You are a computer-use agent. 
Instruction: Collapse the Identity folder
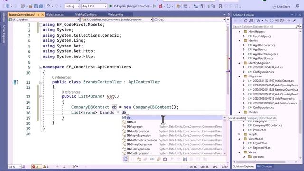coord(239,40)
